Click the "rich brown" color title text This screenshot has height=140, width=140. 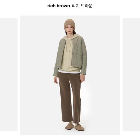(x=59, y=6)
